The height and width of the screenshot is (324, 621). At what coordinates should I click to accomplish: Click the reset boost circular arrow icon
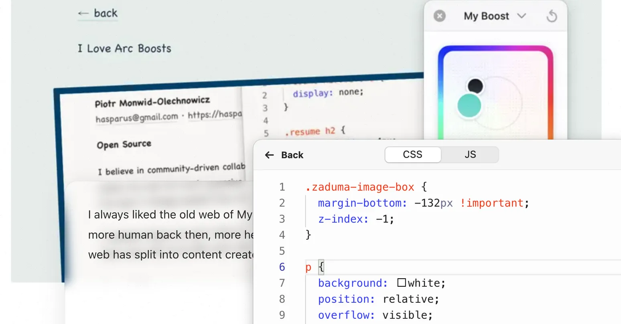point(552,16)
